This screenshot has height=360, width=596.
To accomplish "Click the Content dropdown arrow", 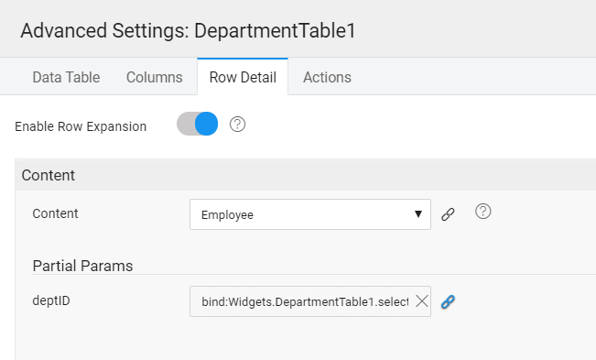I will (x=418, y=214).
